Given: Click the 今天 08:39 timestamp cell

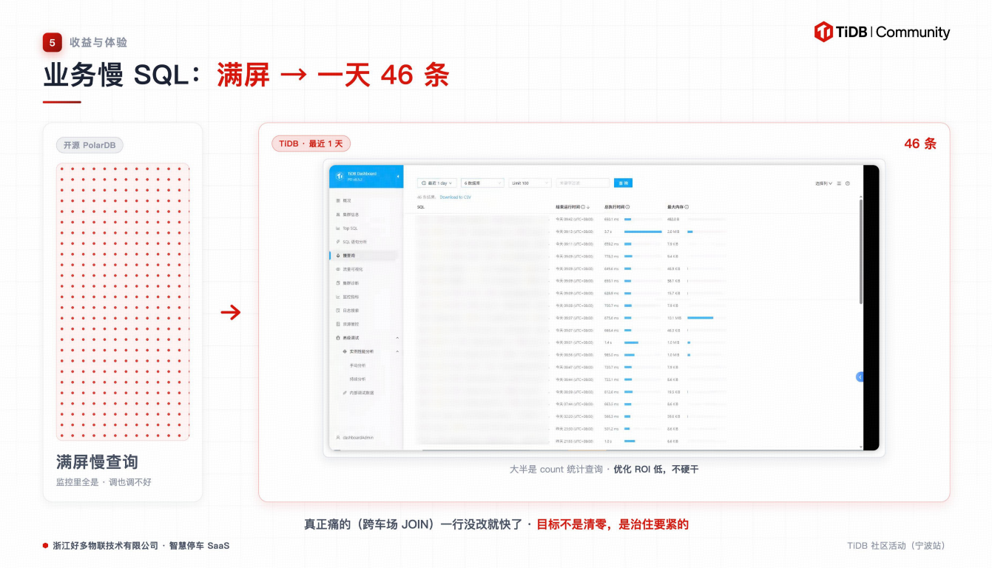Looking at the screenshot, I should pos(574,392).
